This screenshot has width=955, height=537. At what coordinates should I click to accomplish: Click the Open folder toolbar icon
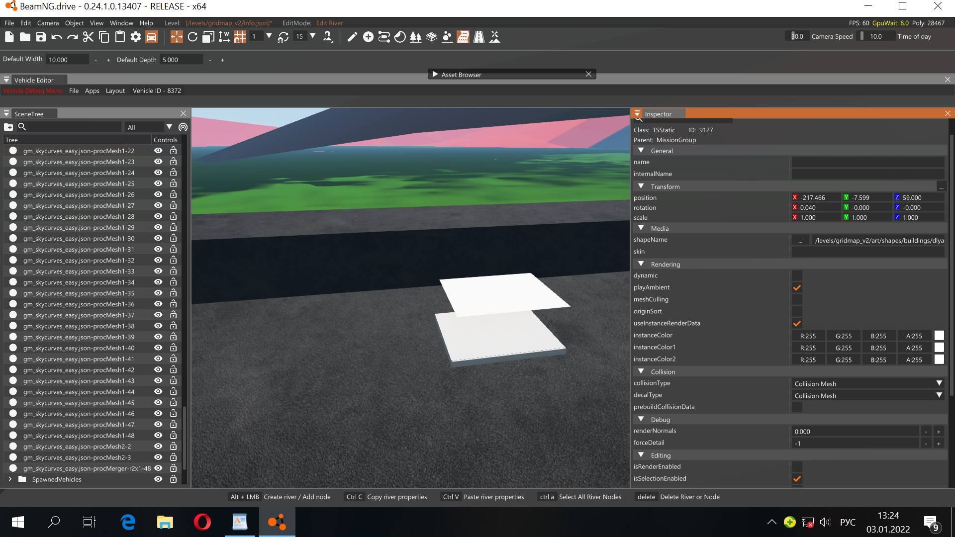click(25, 37)
